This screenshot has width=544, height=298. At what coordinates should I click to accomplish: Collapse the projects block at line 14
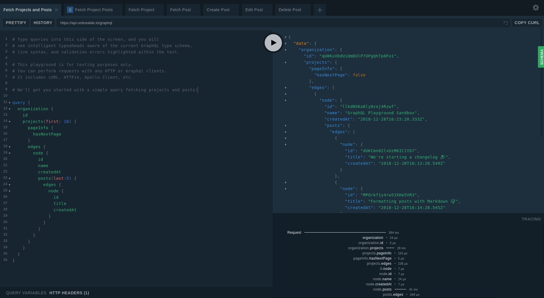(9, 122)
